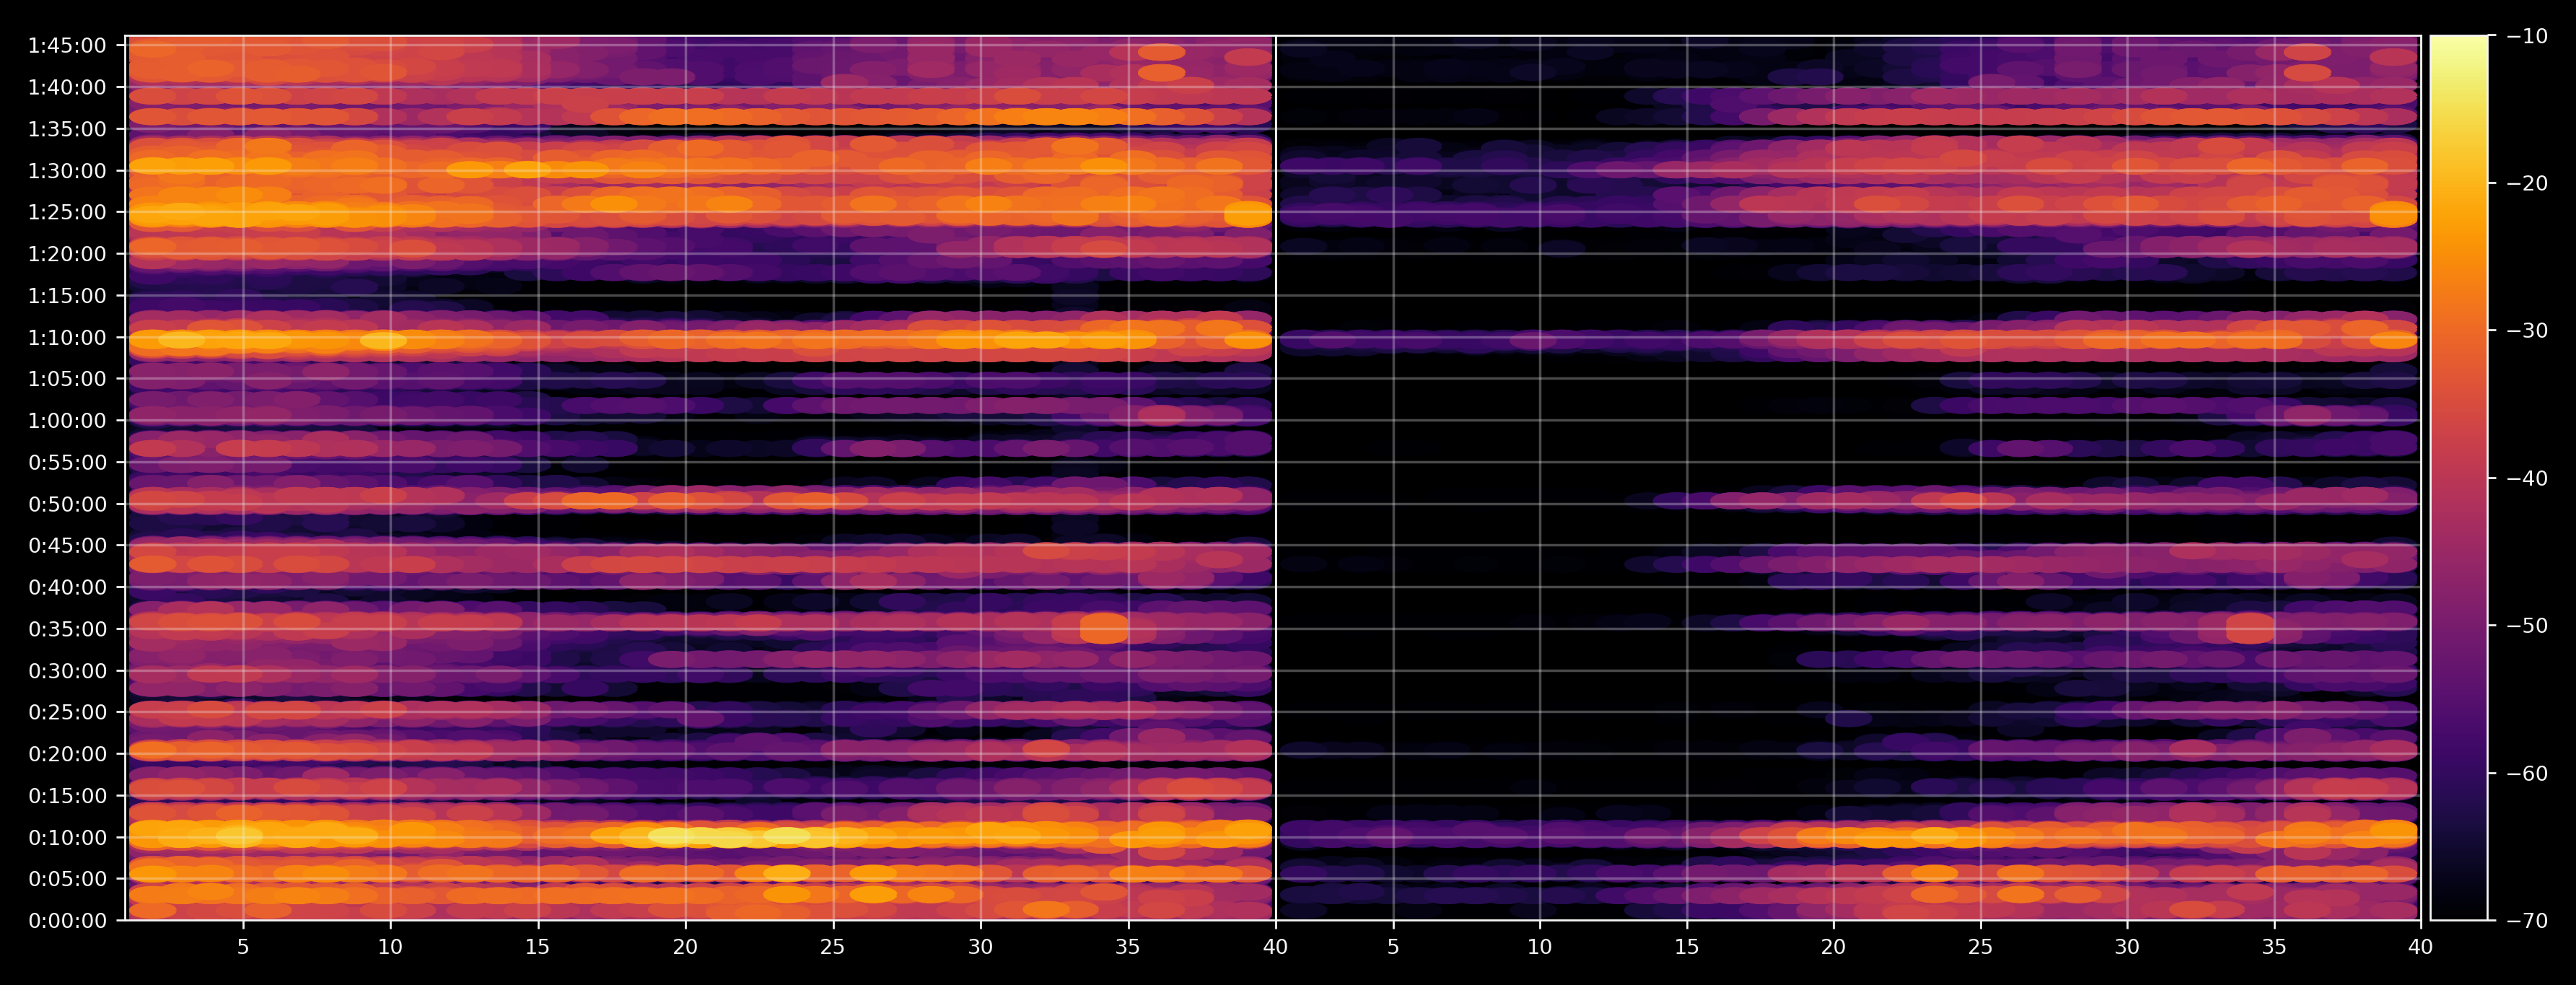Click x-axis tick 25 of the left heatmap
Image resolution: width=2576 pixels, height=985 pixels.
click(833, 947)
